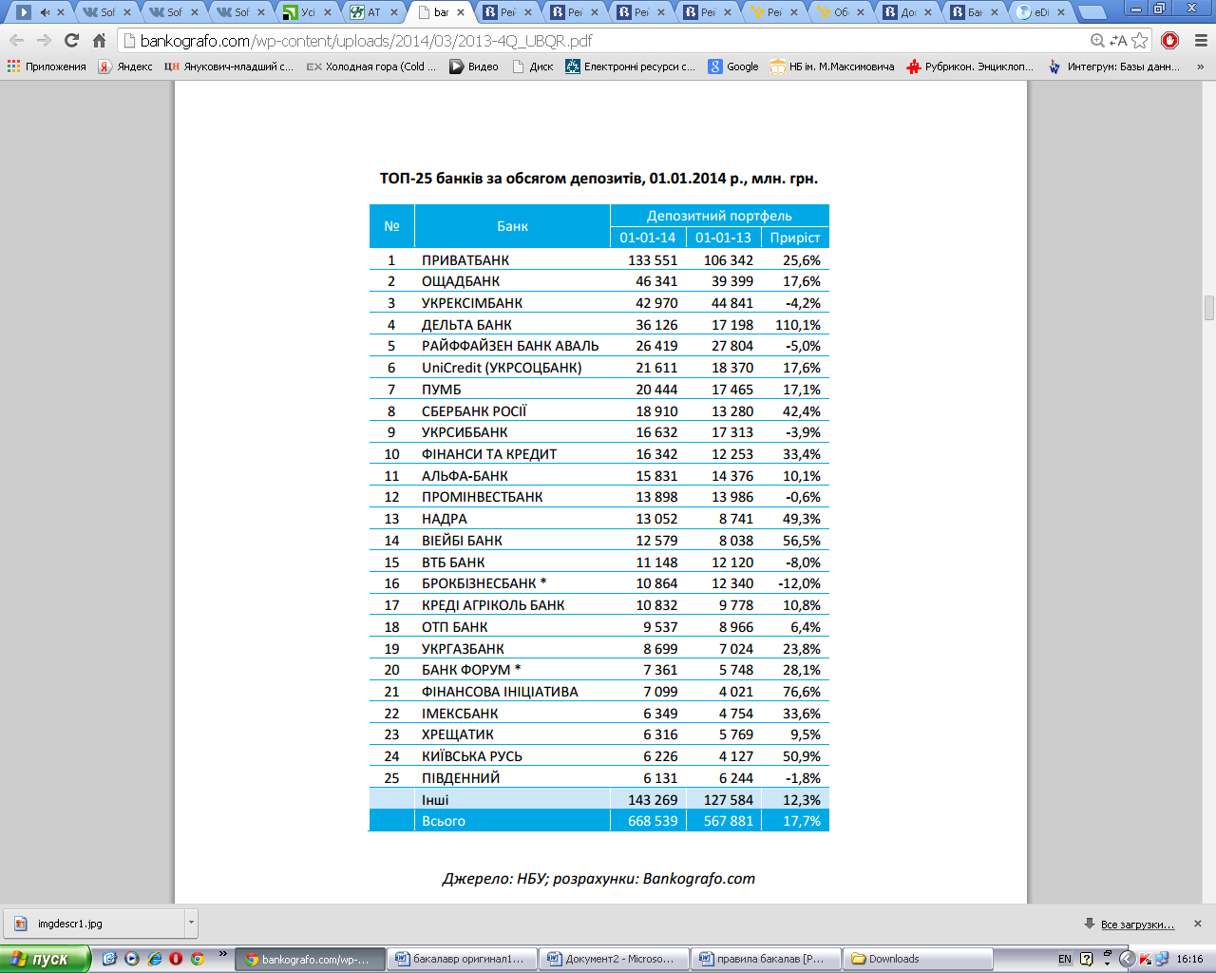The image size is (1216, 973).
Task: Switch to the AT browser tab
Action: [372, 12]
